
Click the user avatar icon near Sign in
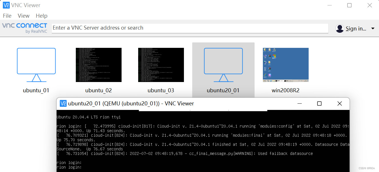point(340,28)
